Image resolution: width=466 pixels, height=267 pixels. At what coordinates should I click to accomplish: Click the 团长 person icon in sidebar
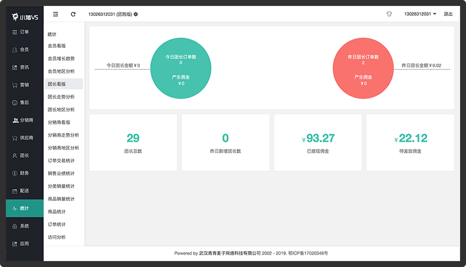15,156
